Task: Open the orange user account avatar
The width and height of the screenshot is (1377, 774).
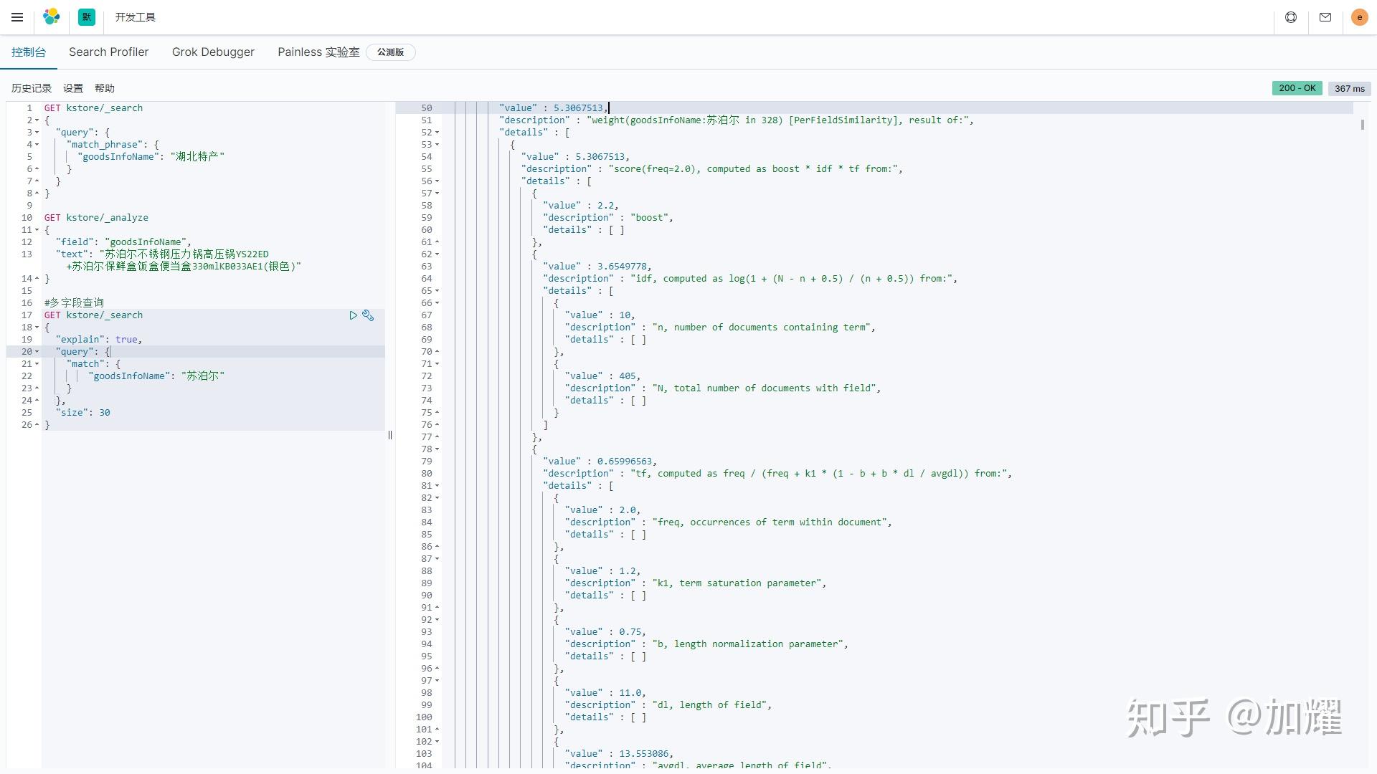Action: click(x=1359, y=17)
